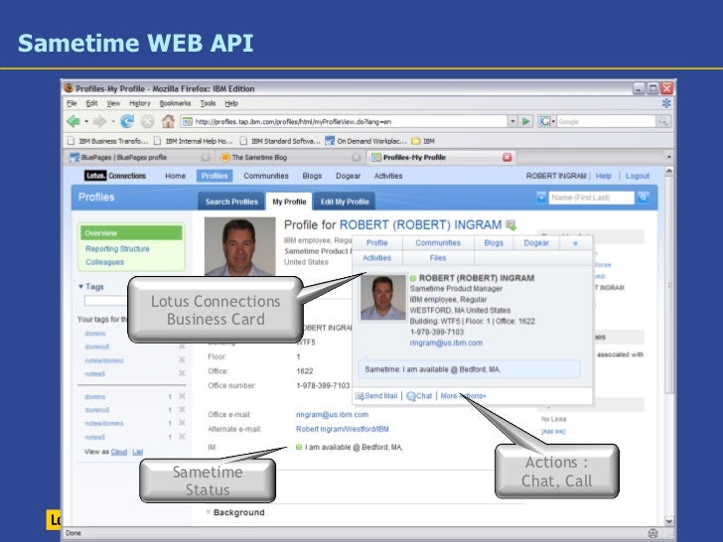Click the Name (First Last) search field
723x542 pixels.
point(591,198)
